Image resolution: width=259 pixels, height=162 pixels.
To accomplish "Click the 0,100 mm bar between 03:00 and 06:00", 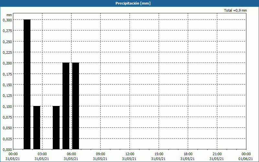I will (x=56, y=128).
